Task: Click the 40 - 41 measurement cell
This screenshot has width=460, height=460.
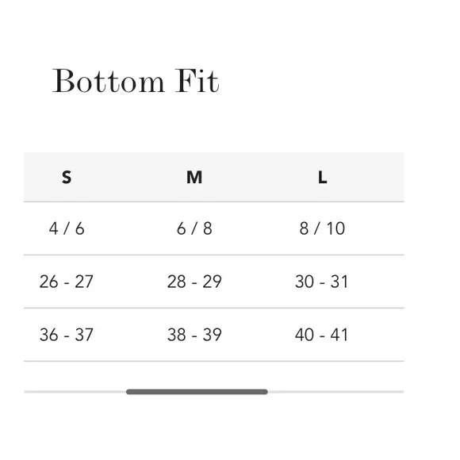Action: coord(321,335)
